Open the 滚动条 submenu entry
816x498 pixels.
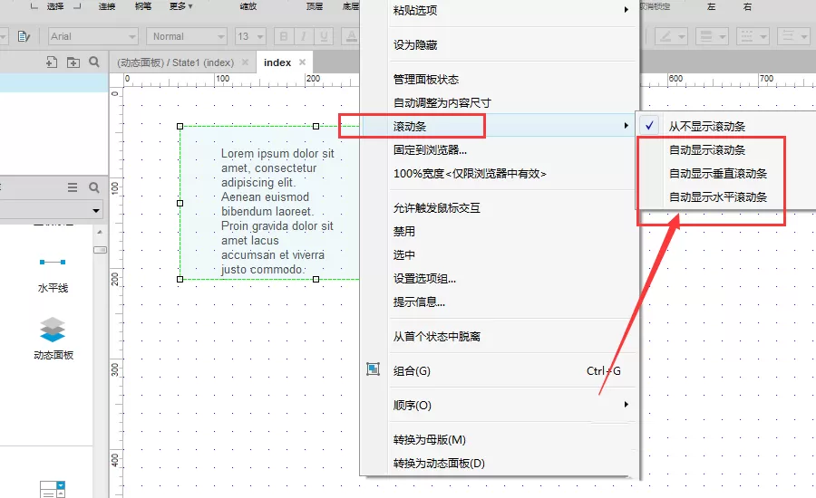pos(499,126)
